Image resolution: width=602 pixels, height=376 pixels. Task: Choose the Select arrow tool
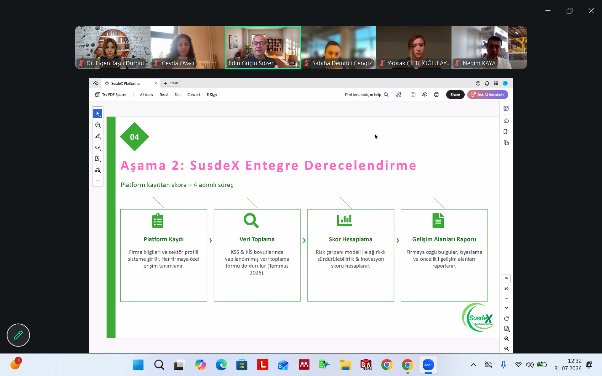(98, 114)
